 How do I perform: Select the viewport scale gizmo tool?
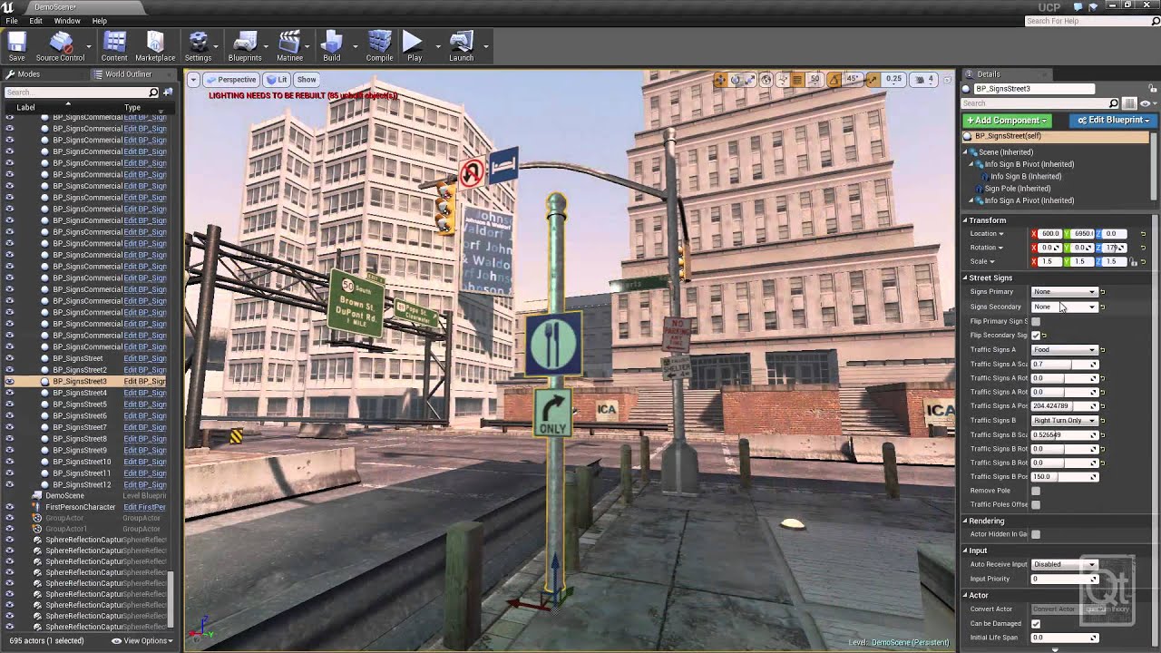point(751,80)
